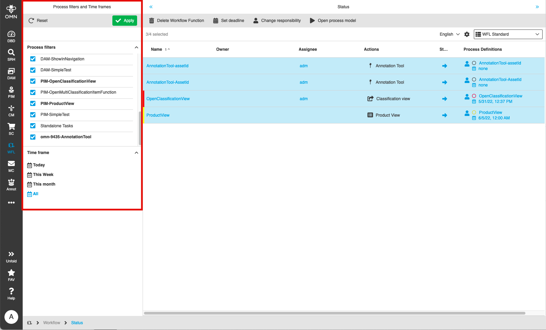Viewport: 546px width, 330px height.
Task: Click calendar icon beside 5/31/22, 12:37 PM
Action: click(474, 102)
